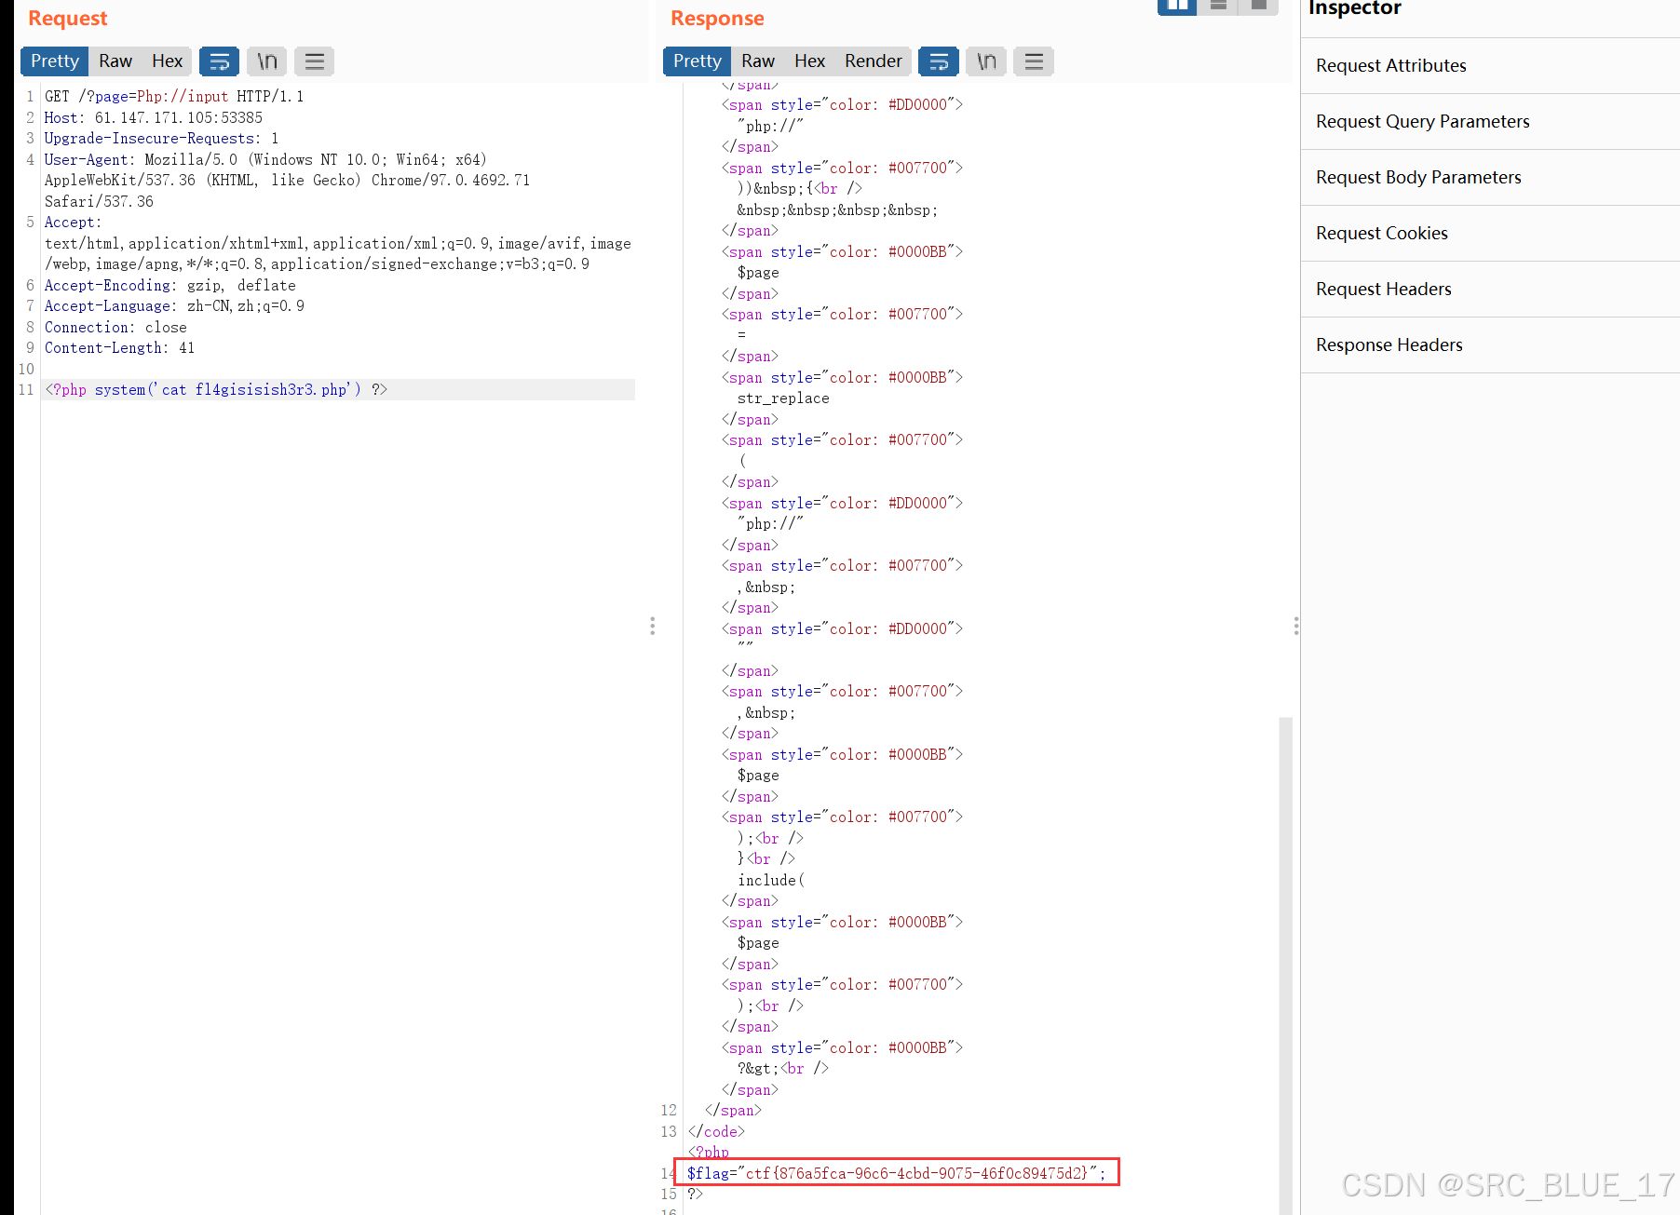The width and height of the screenshot is (1680, 1215).
Task: Click the highlighted $flag line in the Response
Action: pos(894,1173)
